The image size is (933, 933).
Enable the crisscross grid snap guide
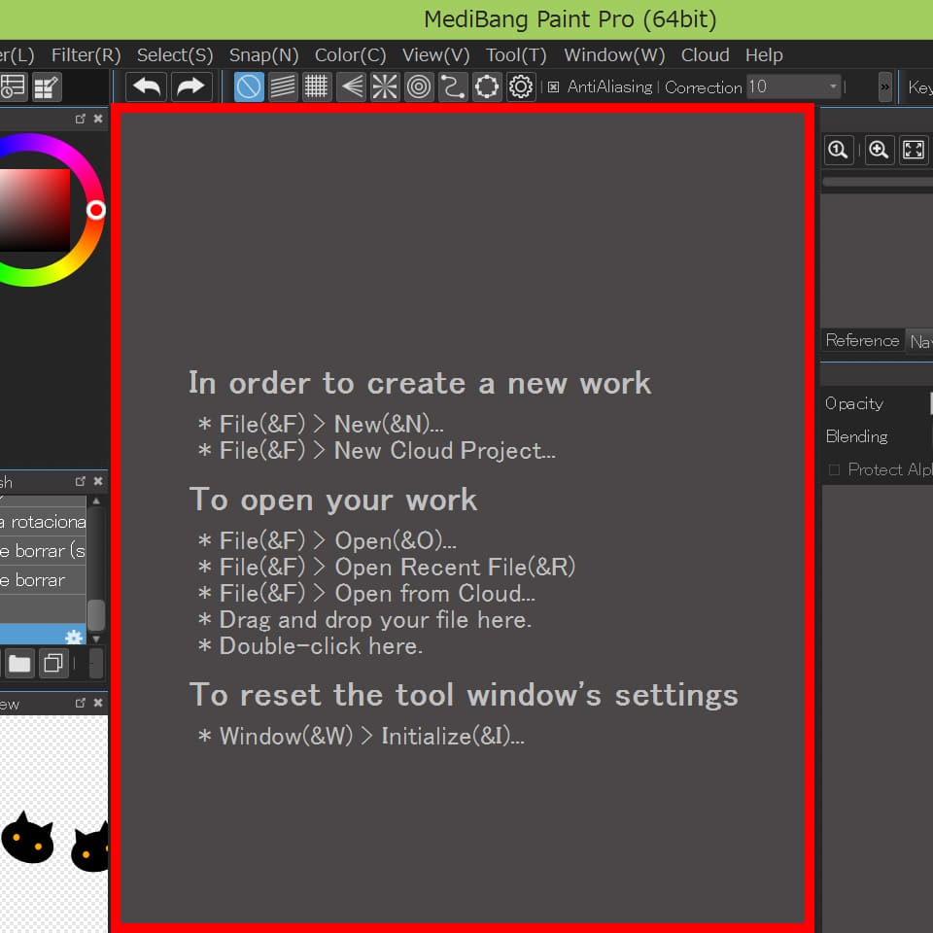[x=317, y=86]
